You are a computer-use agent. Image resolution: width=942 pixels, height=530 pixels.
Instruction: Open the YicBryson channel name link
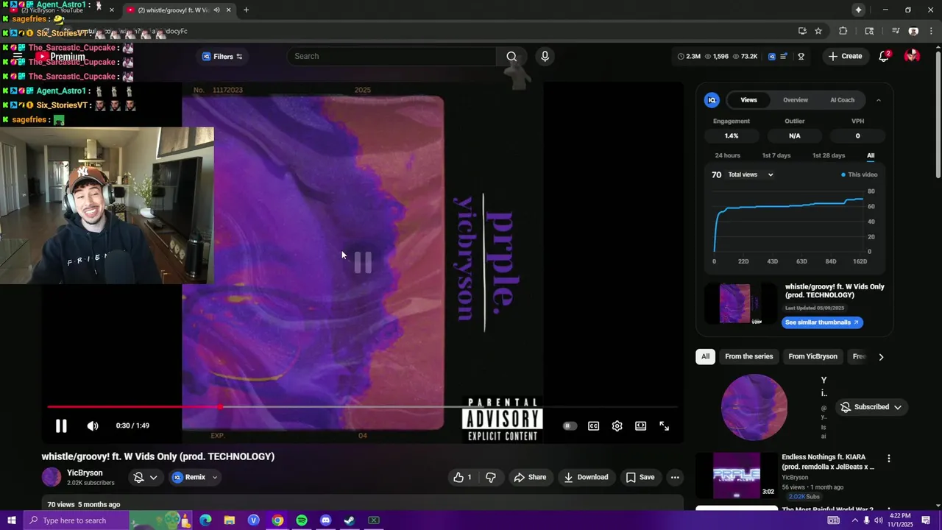[85, 473]
